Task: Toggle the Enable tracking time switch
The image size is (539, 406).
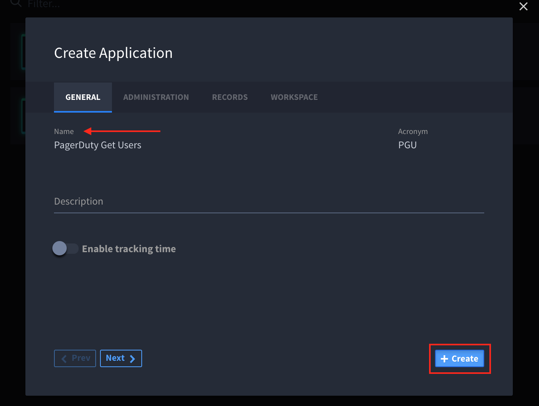Action: [x=65, y=249]
